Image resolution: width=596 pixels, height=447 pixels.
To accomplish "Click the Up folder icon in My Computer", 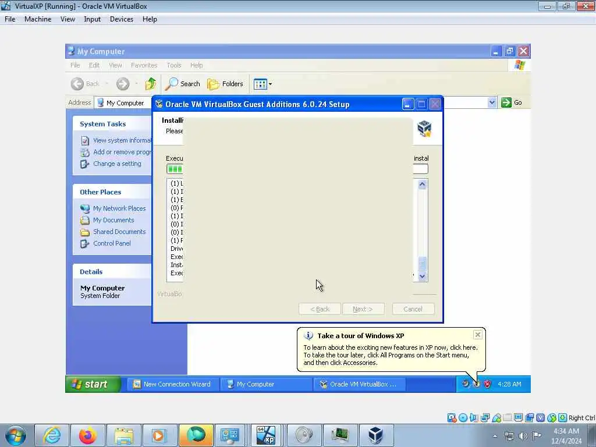I will [x=151, y=84].
